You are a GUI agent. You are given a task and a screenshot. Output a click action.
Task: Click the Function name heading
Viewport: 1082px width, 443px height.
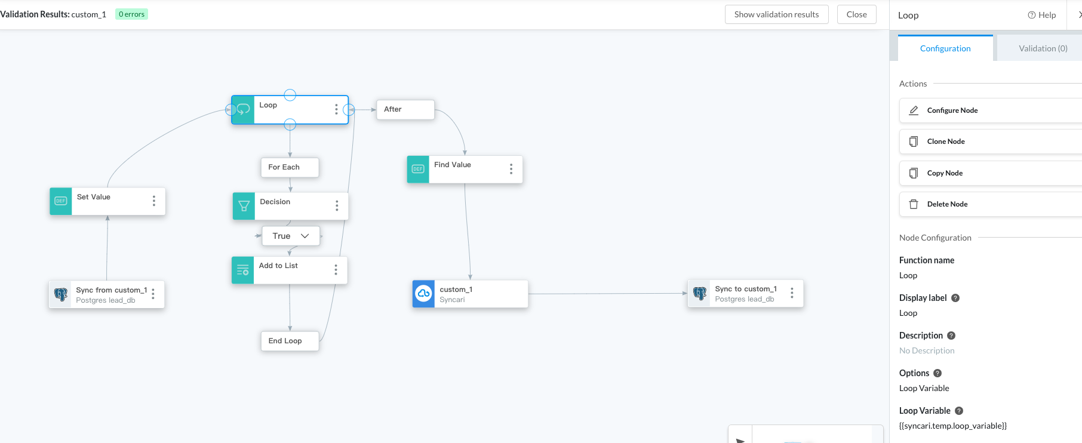point(927,260)
